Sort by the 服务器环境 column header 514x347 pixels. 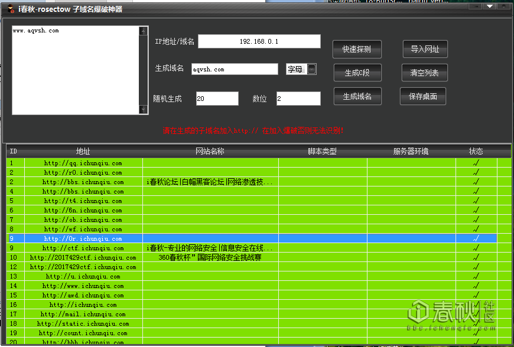[411, 151]
